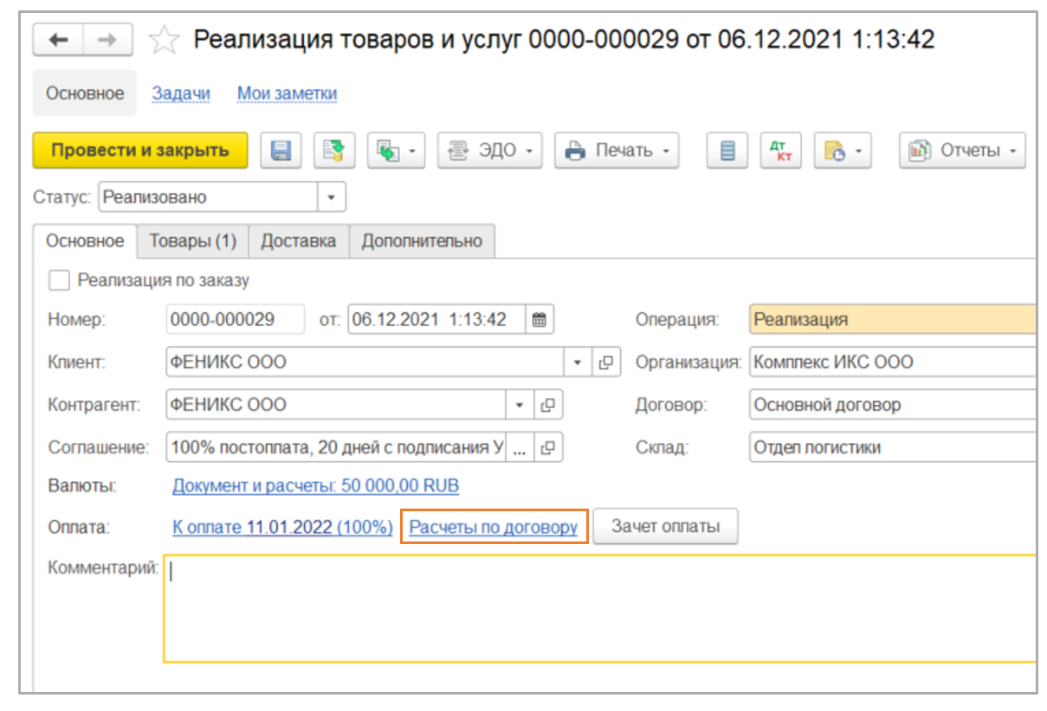Click the save document floppy disk icon
Image resolution: width=1047 pixels, height=711 pixels.
[x=281, y=151]
